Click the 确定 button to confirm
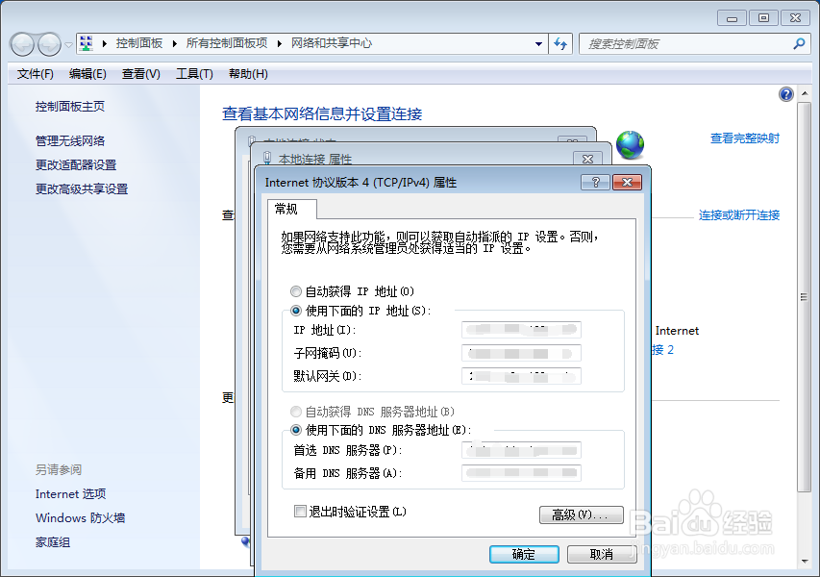 pyautogui.click(x=524, y=553)
